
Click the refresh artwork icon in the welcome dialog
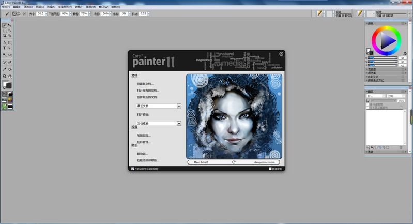(x=234, y=162)
